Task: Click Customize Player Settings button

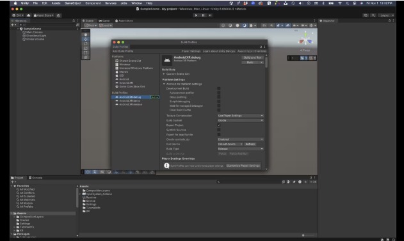Action: 243,166
